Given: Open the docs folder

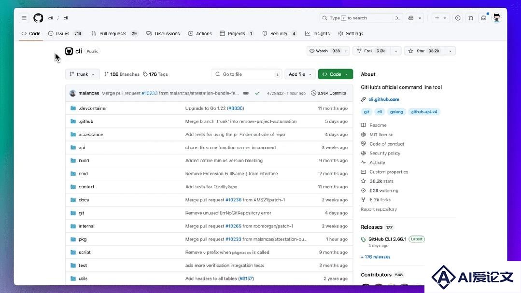Looking at the screenshot, I should [84, 200].
